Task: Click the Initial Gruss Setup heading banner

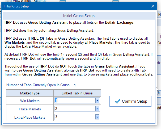Action: pos(79,16)
